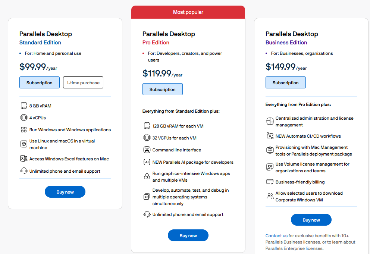Click the Automate CI/CD workflows icon
The width and height of the screenshot is (370, 254).
(x=270, y=136)
